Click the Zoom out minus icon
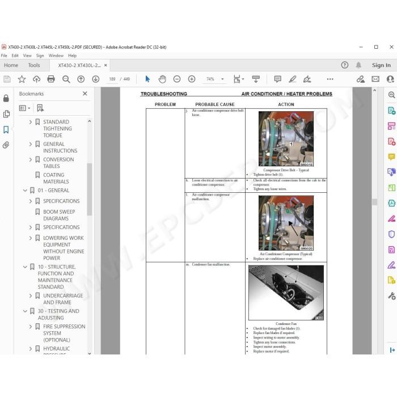 coord(177,79)
